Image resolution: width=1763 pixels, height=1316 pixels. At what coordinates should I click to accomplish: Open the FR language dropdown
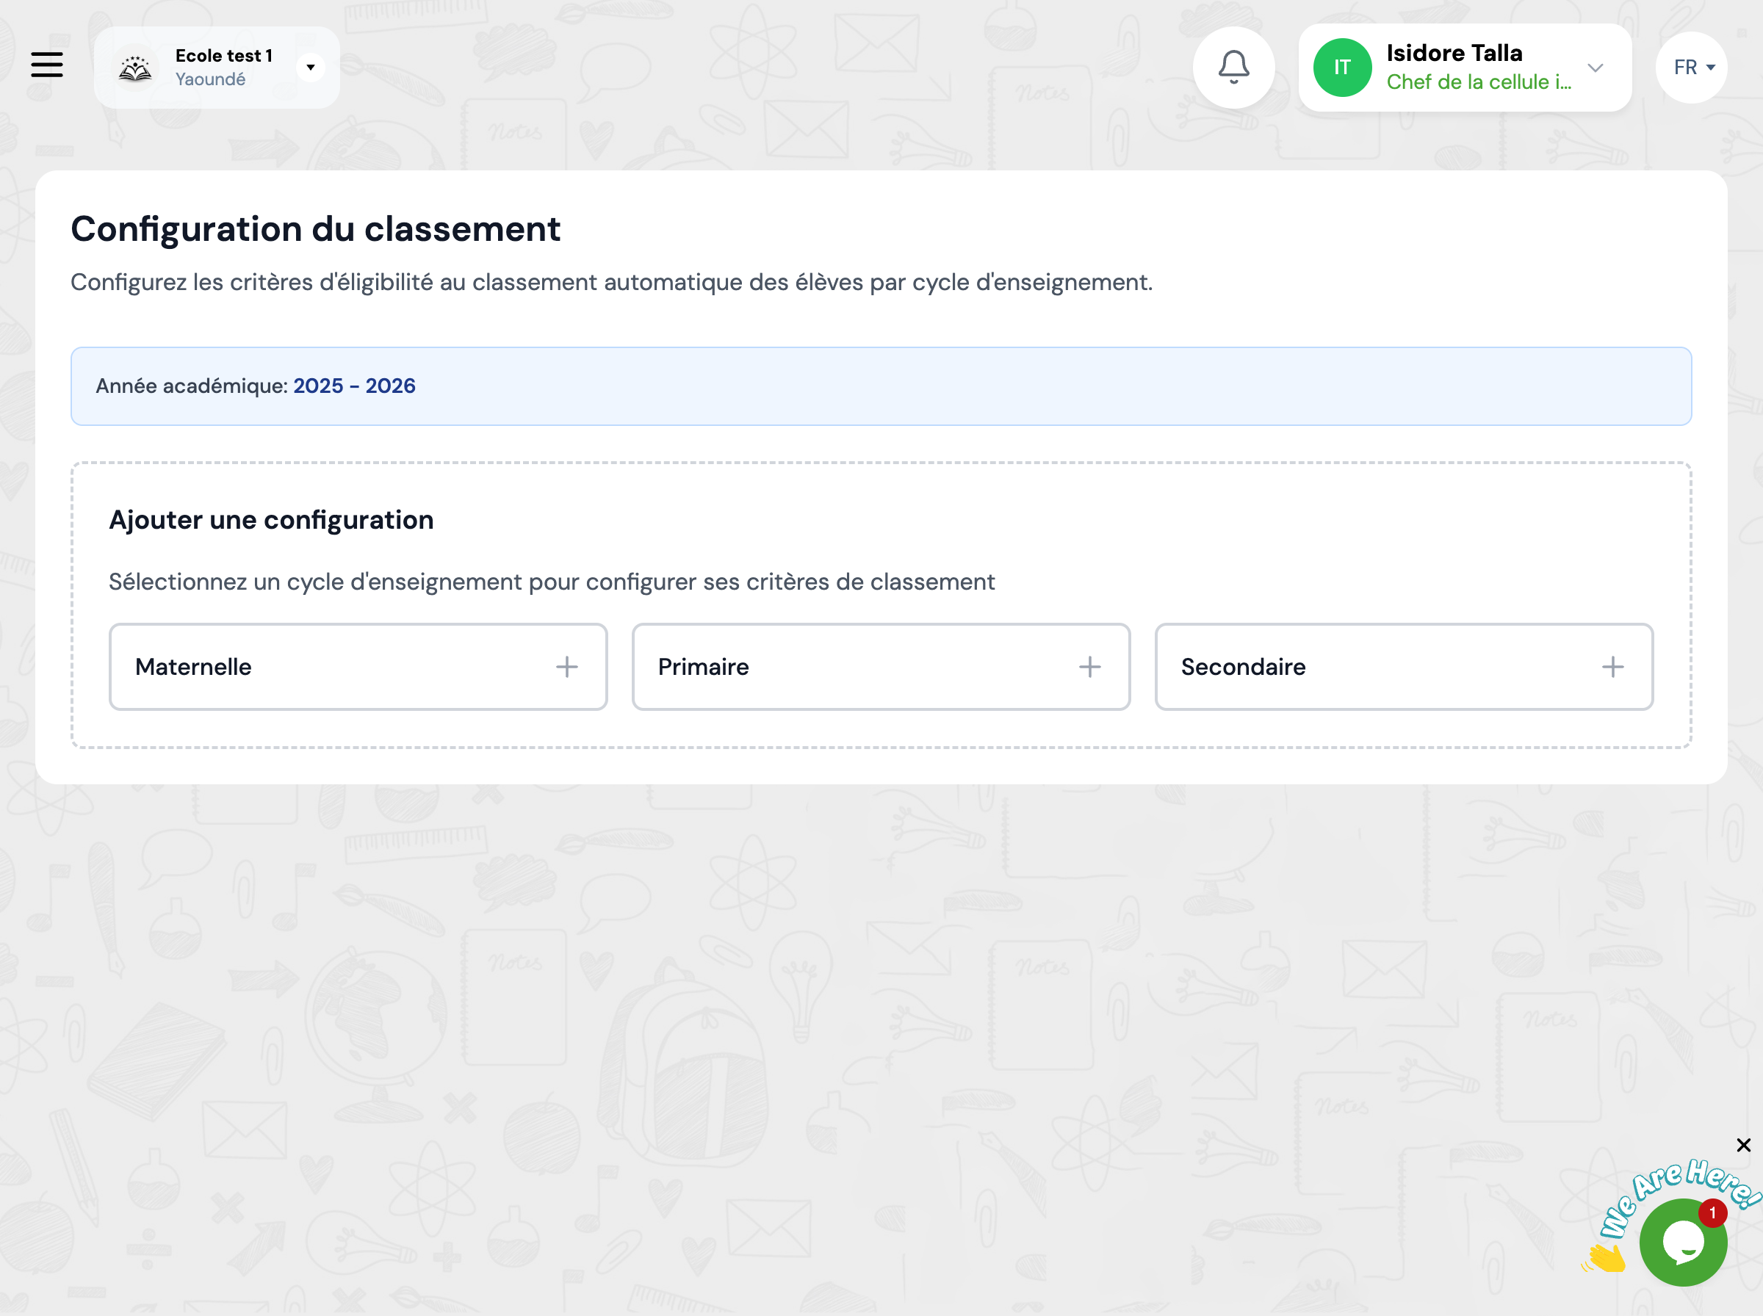[x=1690, y=67]
